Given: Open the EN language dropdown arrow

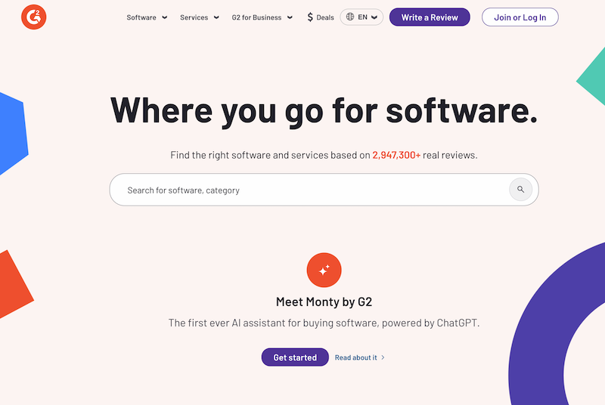Looking at the screenshot, I should [374, 17].
